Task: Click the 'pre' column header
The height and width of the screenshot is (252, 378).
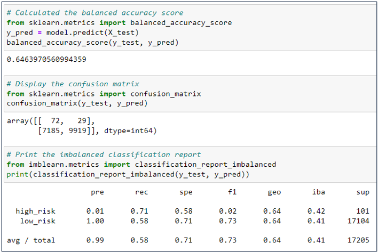Action: tap(97, 192)
